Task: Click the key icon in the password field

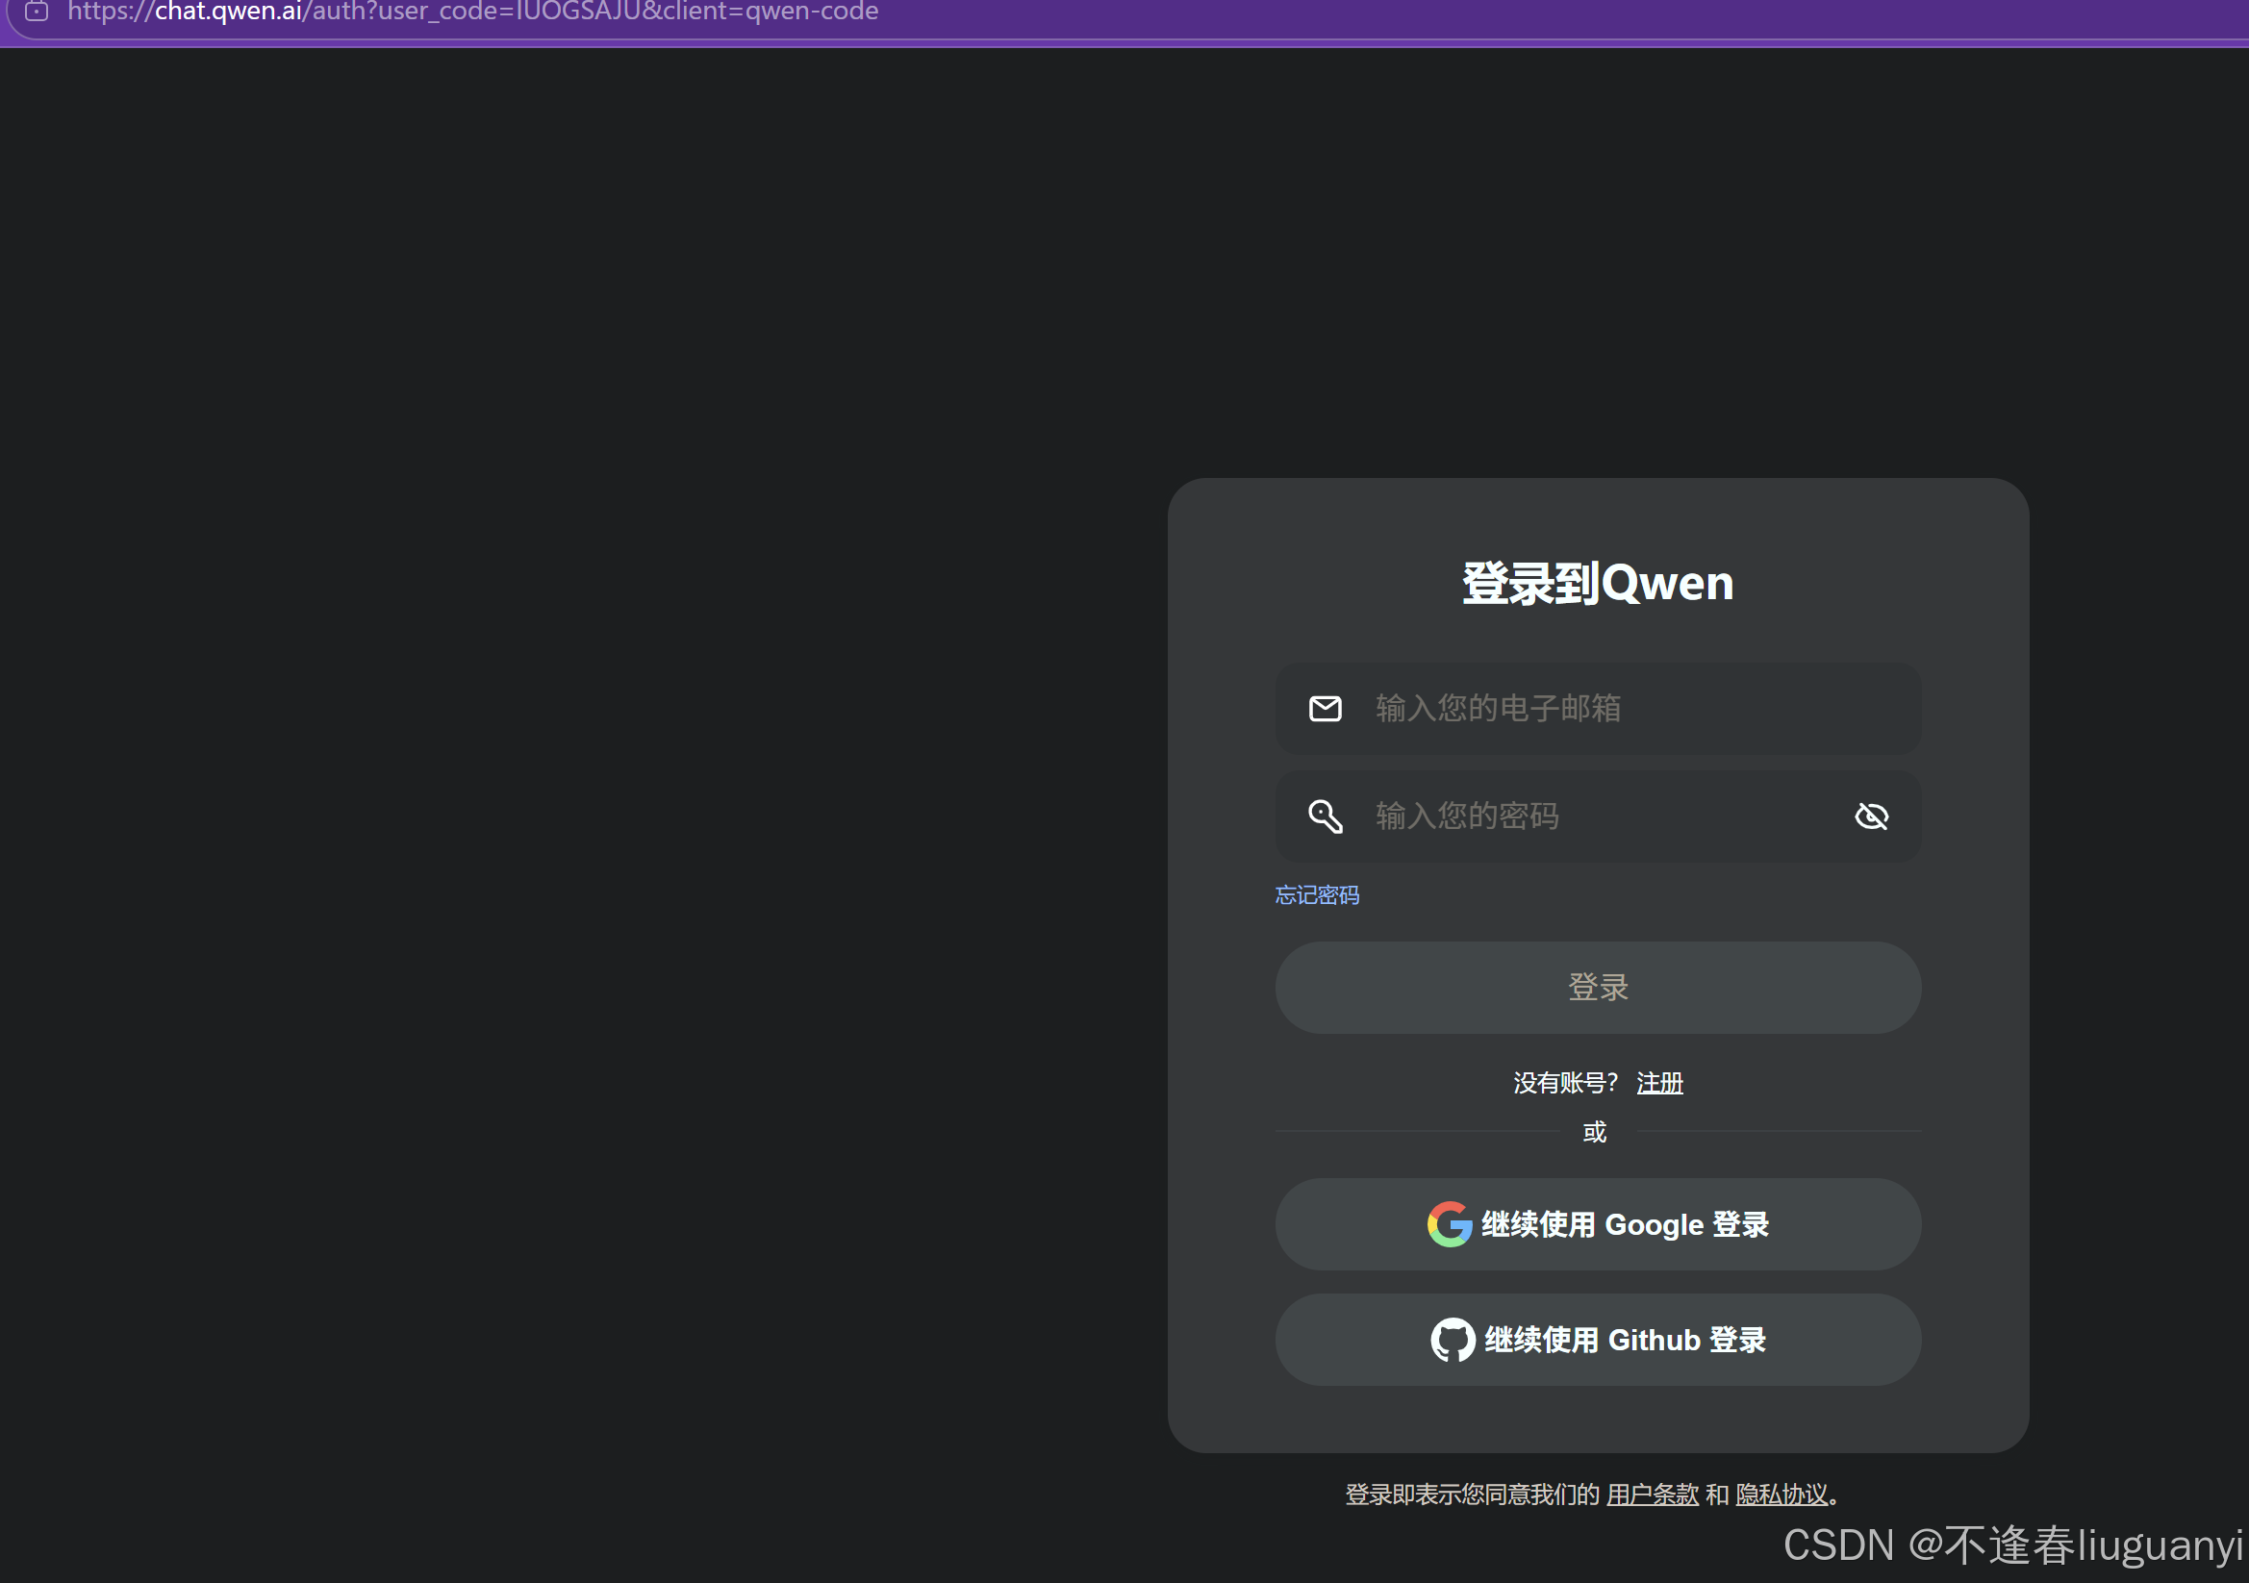Action: (x=1326, y=815)
